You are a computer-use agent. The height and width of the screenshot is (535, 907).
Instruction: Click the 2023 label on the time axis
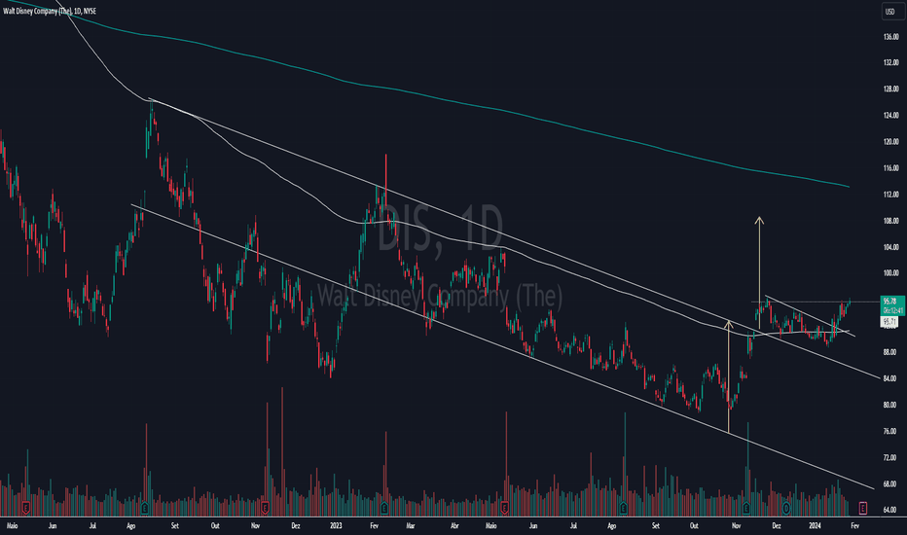coord(333,526)
